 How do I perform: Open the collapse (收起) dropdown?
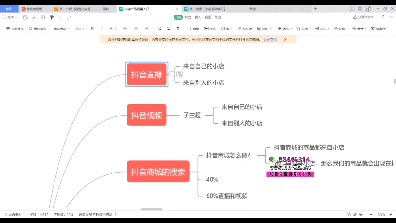point(341,28)
